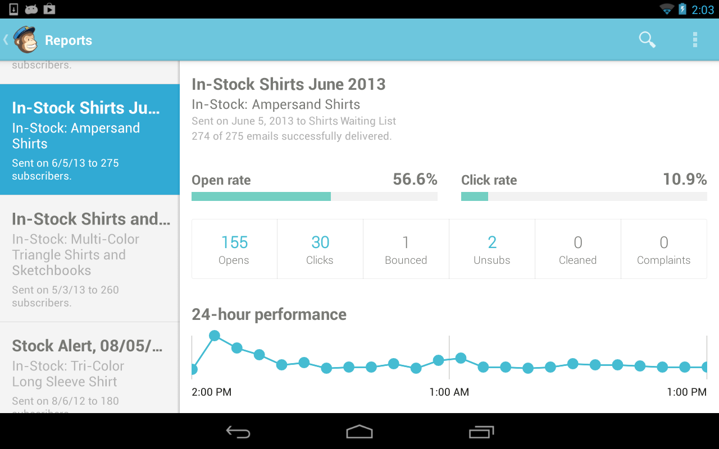Image resolution: width=719 pixels, height=449 pixels.
Task: Open the search magnifier icon
Action: coord(647,40)
